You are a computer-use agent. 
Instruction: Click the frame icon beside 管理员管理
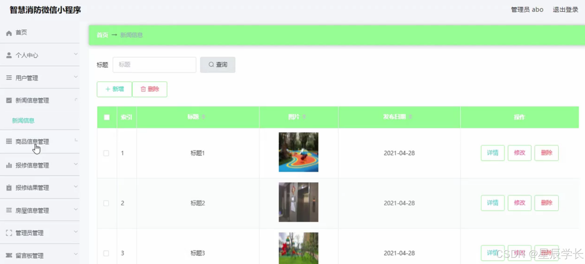tap(9, 233)
